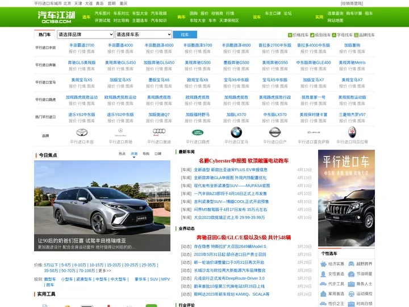This screenshot has width=409, height=307.
Task: Click the Toyota Sienna focus photo
Action: 102,206
